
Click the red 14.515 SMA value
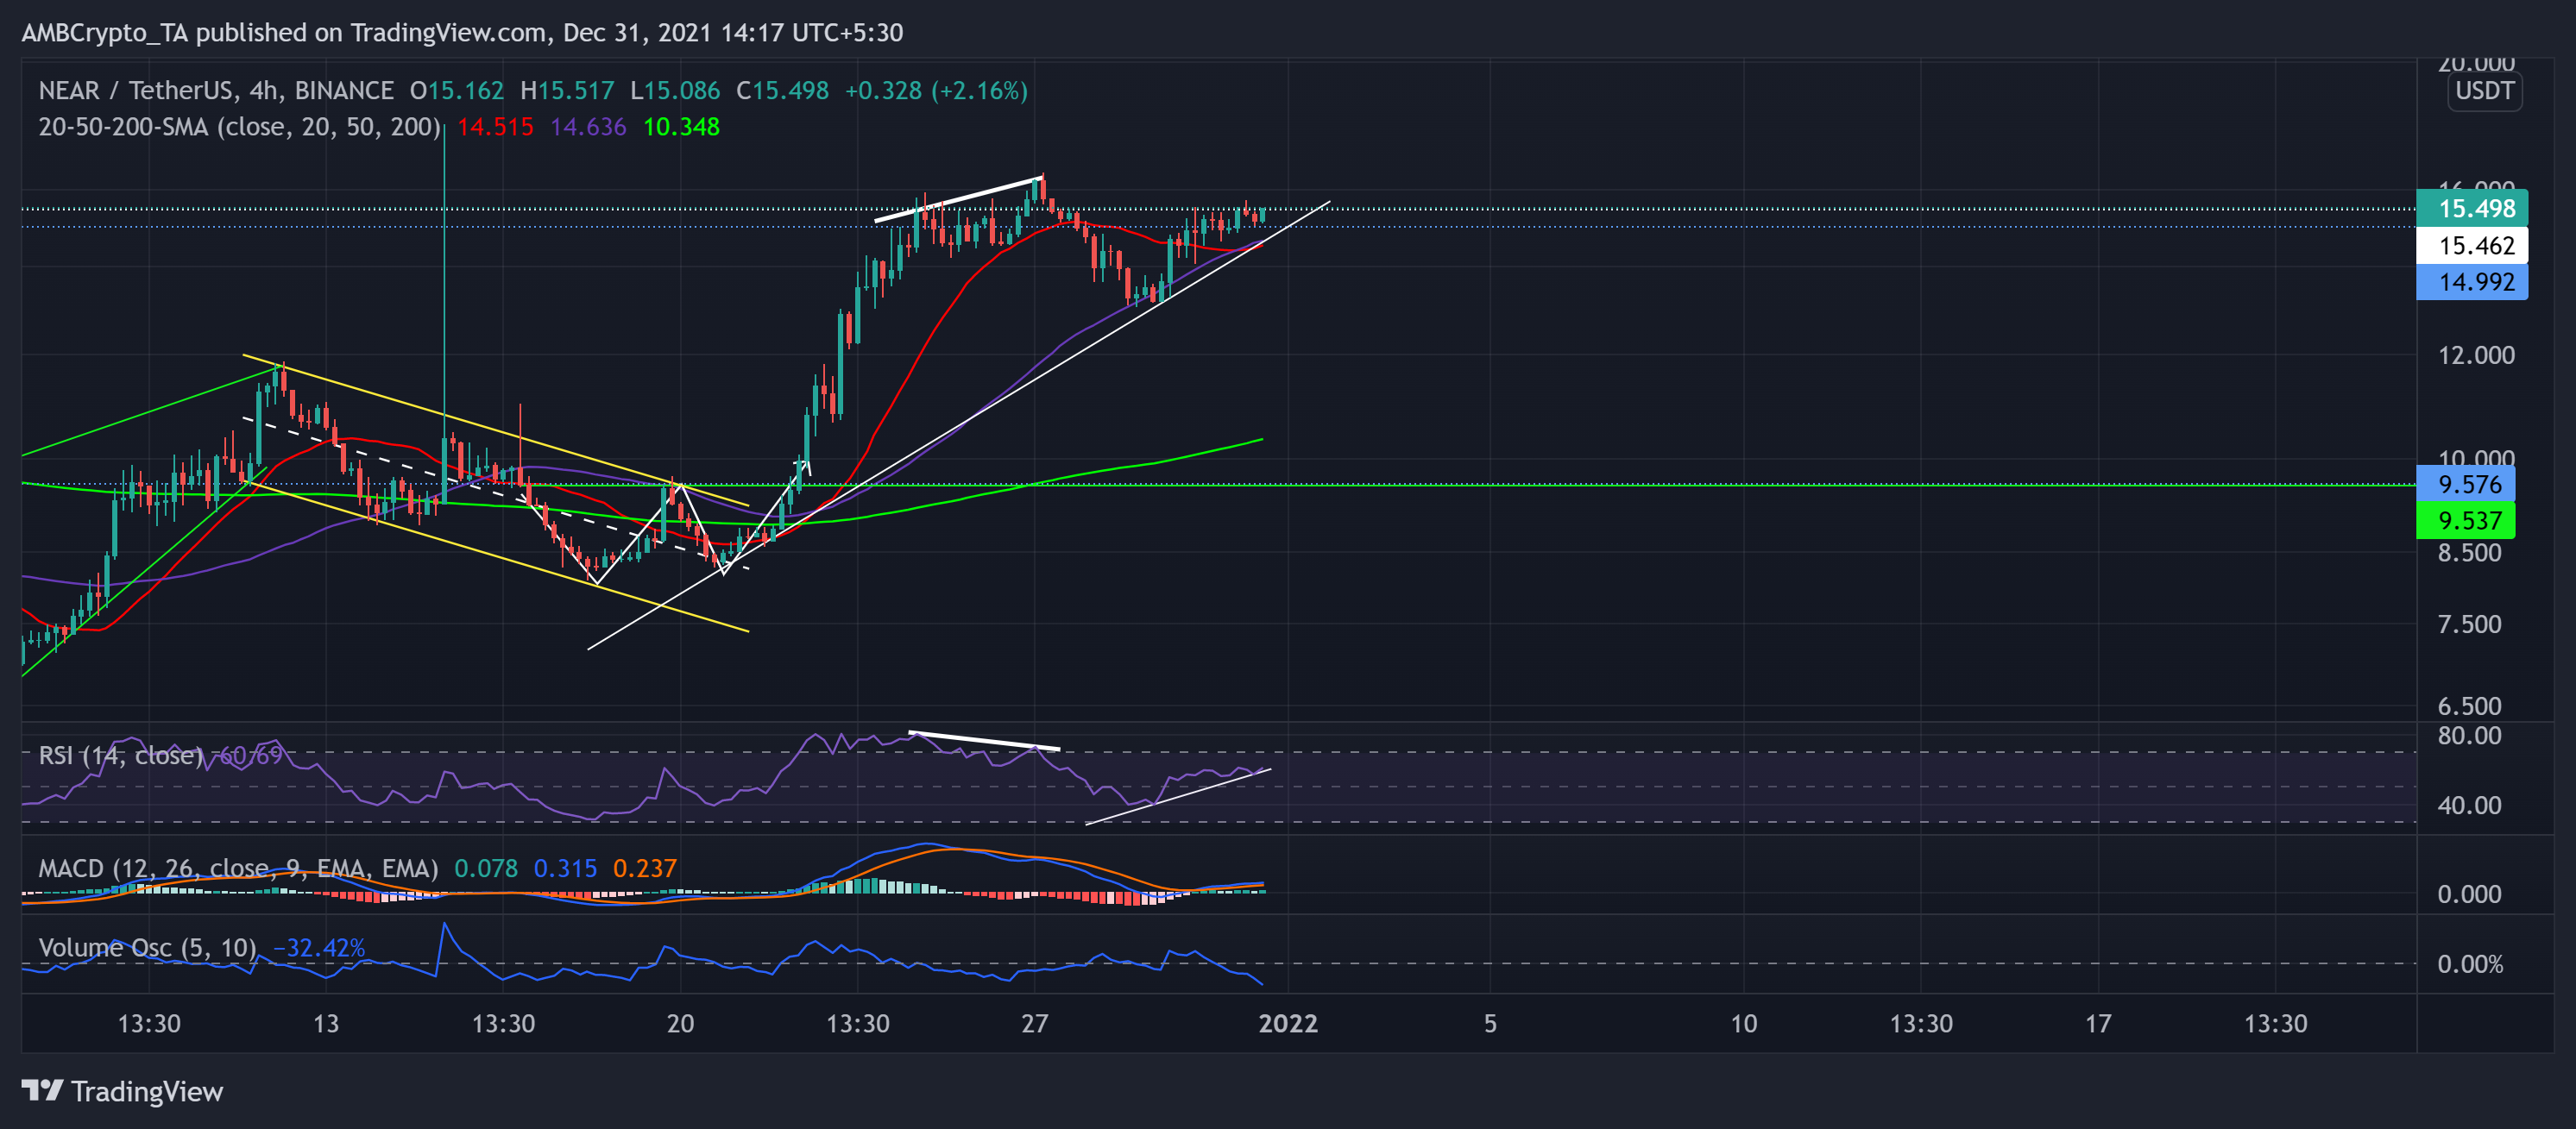[x=495, y=127]
